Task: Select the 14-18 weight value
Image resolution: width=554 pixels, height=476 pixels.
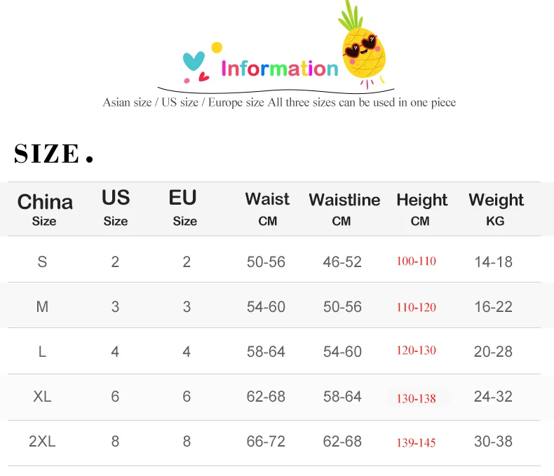Action: pos(493,262)
